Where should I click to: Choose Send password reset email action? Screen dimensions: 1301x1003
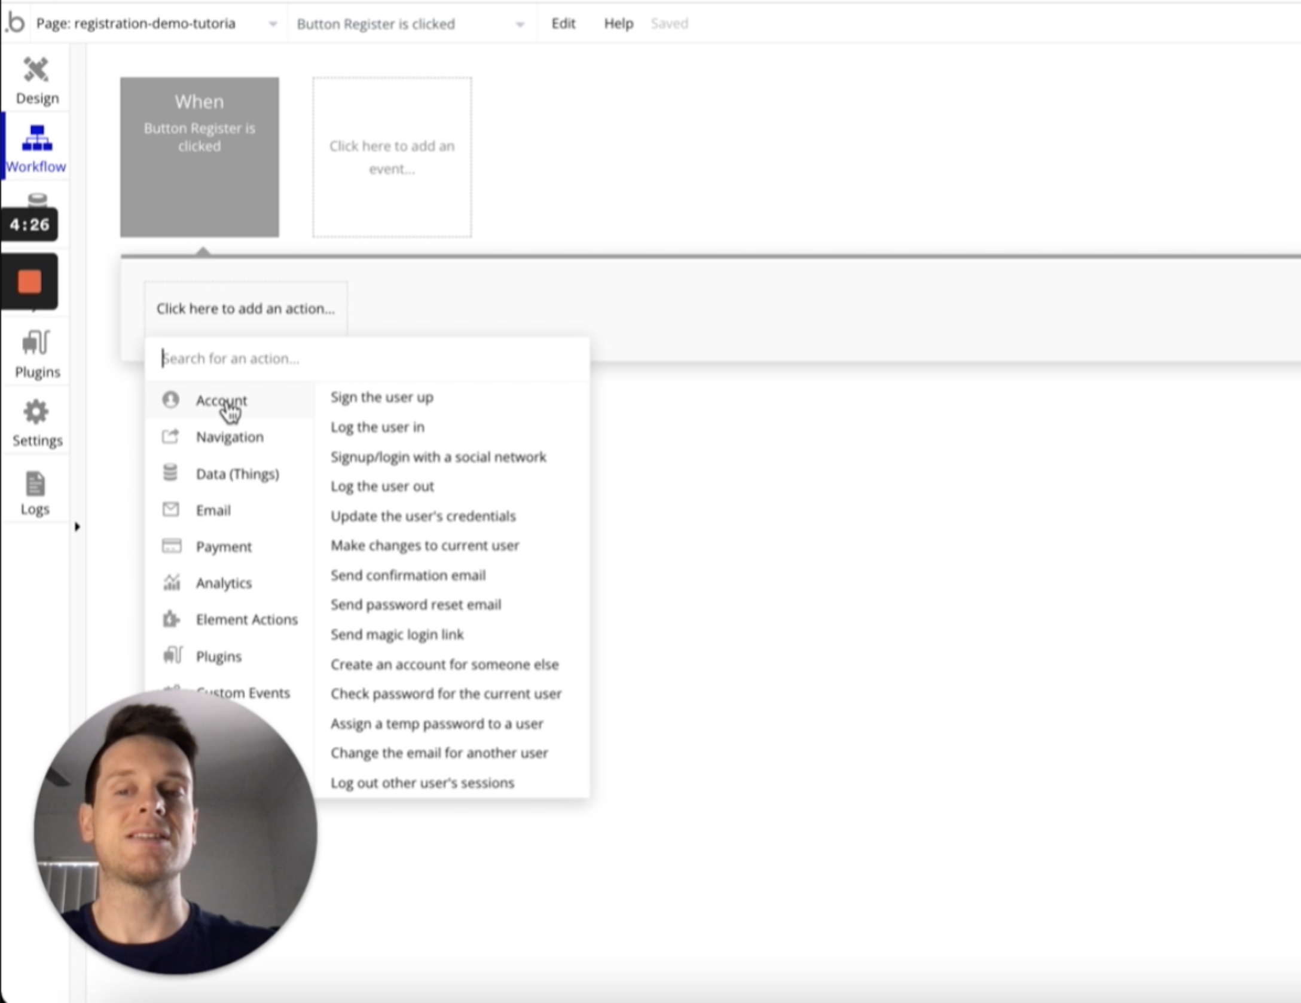pos(416,604)
